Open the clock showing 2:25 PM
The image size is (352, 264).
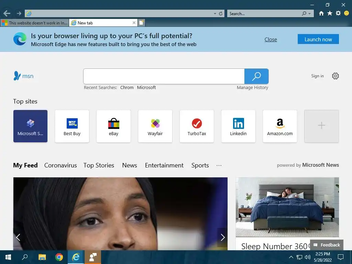pyautogui.click(x=322, y=257)
